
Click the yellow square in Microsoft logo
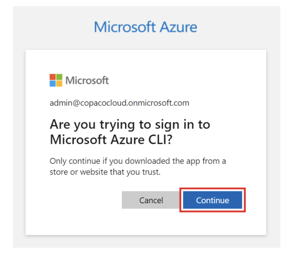[59, 83]
